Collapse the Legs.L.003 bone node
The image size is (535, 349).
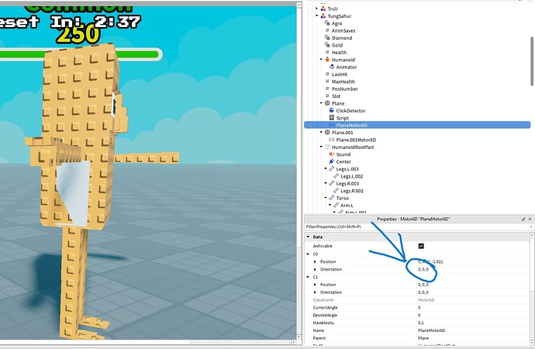pyautogui.click(x=326, y=169)
